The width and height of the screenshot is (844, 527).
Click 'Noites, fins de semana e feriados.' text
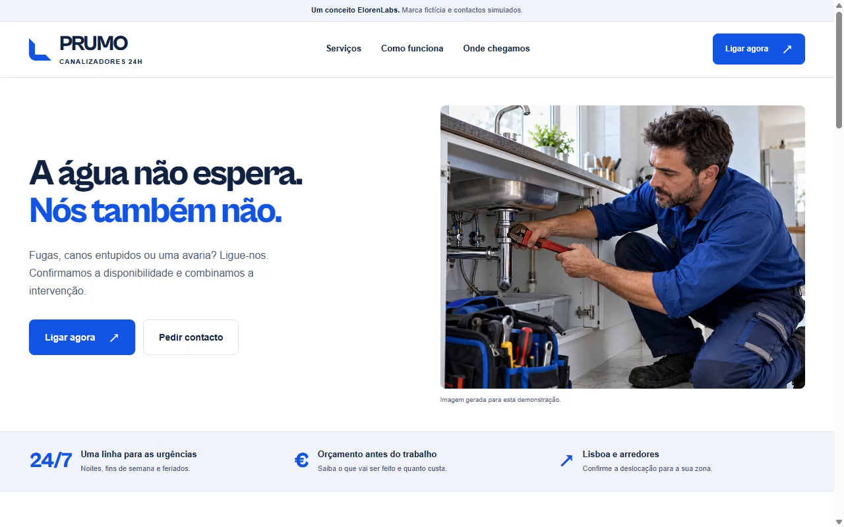coord(135,468)
